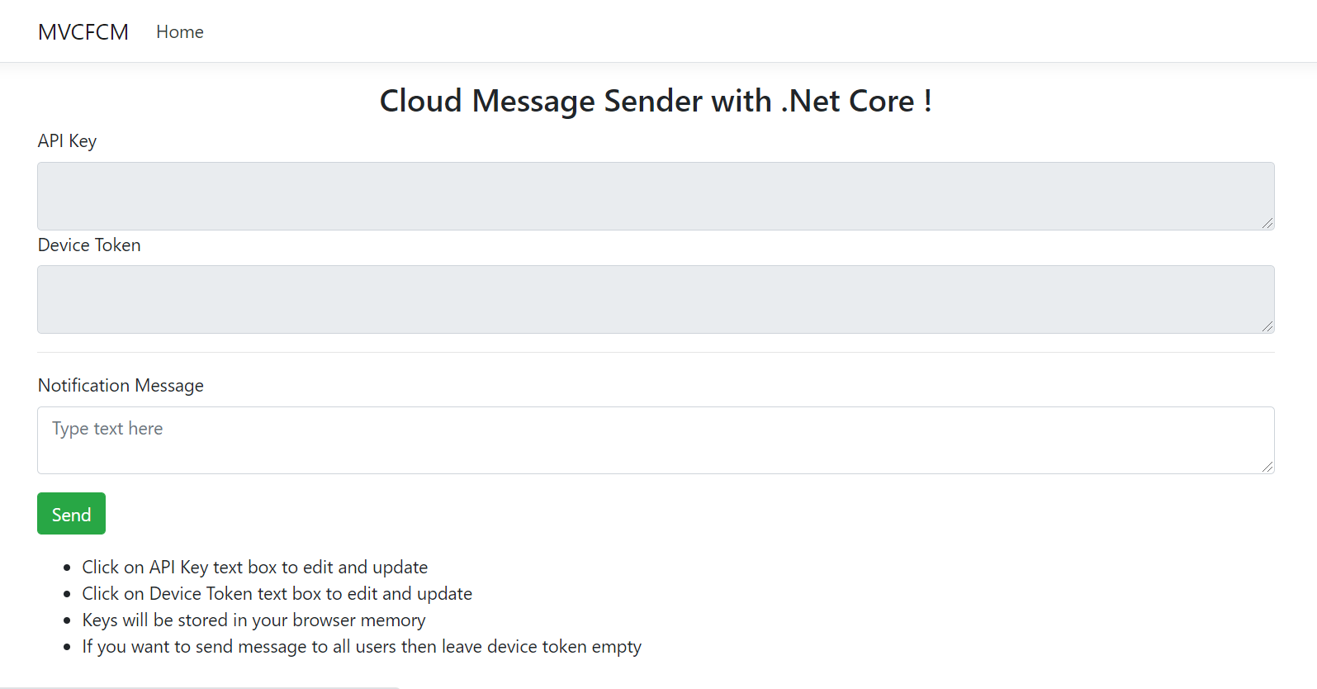This screenshot has width=1317, height=689.
Task: Click the Notification Message label
Action: coord(121,385)
